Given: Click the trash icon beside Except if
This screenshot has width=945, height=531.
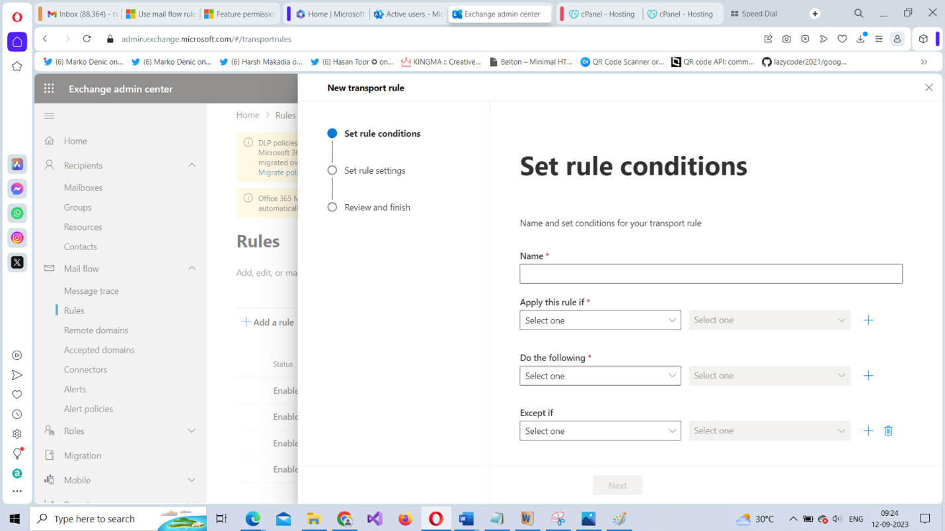Looking at the screenshot, I should (x=888, y=431).
